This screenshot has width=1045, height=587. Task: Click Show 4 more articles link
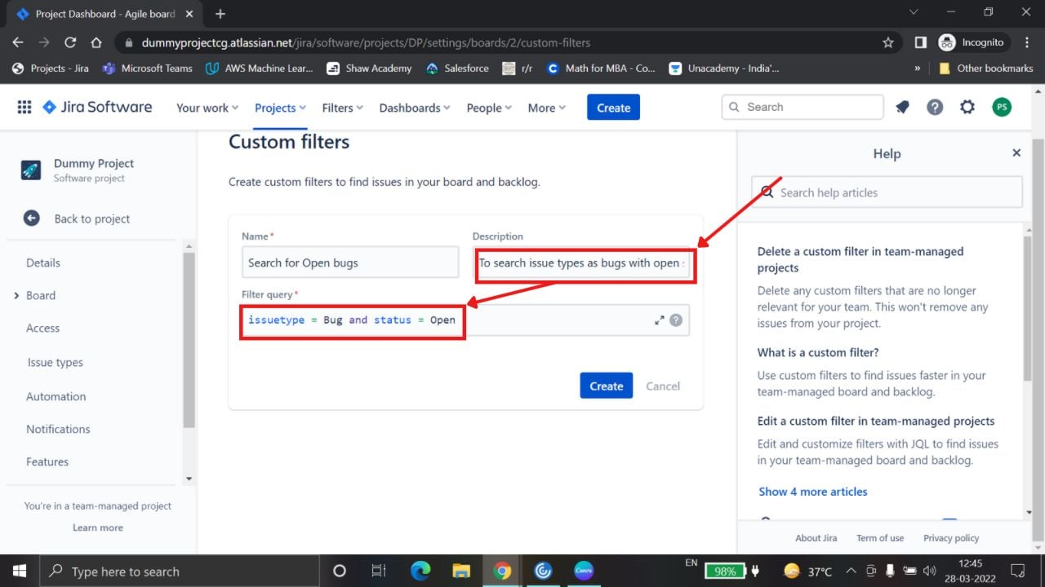tap(812, 491)
